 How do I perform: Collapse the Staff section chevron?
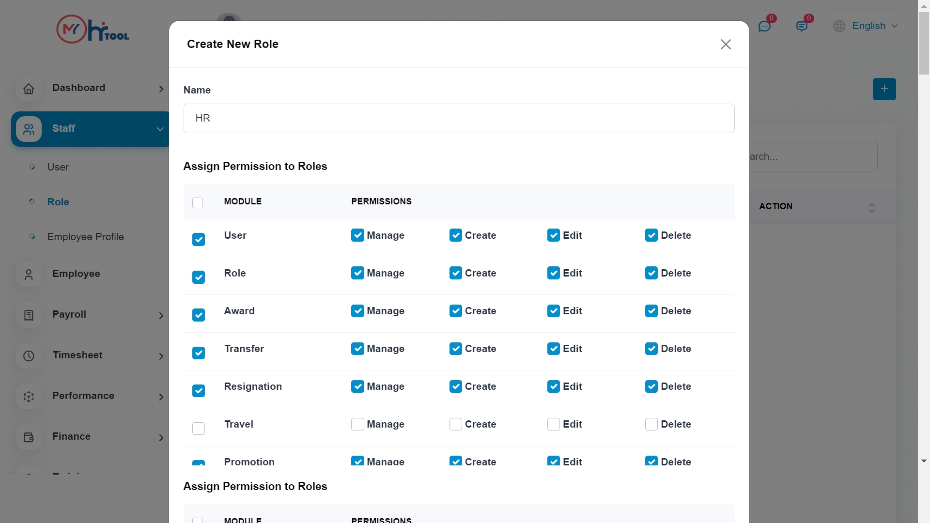click(x=160, y=129)
